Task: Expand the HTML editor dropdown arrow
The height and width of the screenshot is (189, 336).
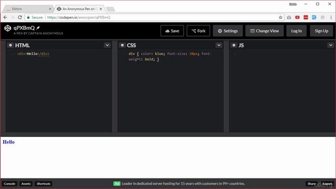Action: coord(107,45)
